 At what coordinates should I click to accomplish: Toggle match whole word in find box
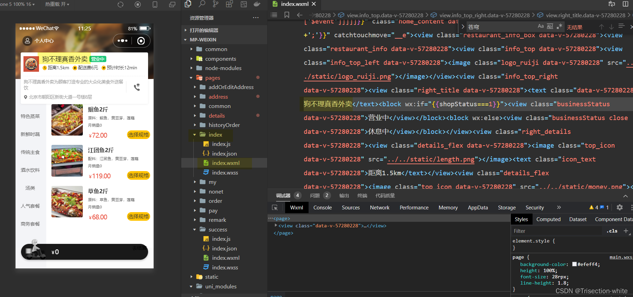(x=550, y=26)
